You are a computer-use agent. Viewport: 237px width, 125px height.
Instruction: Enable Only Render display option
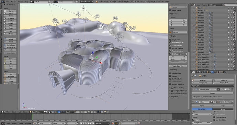(170, 40)
